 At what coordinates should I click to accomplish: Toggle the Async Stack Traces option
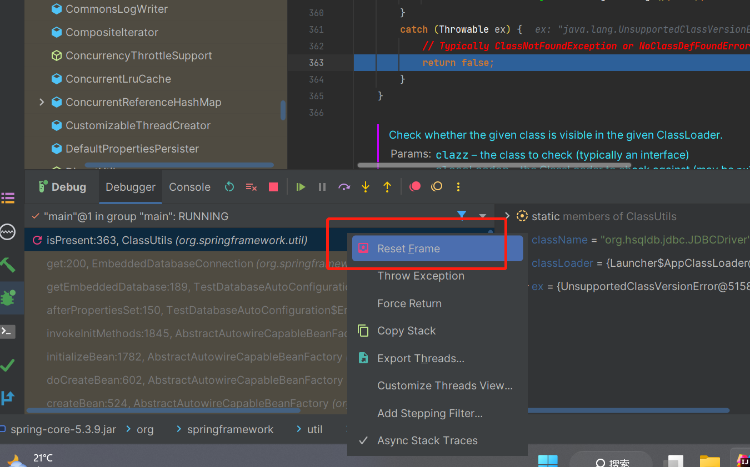427,440
